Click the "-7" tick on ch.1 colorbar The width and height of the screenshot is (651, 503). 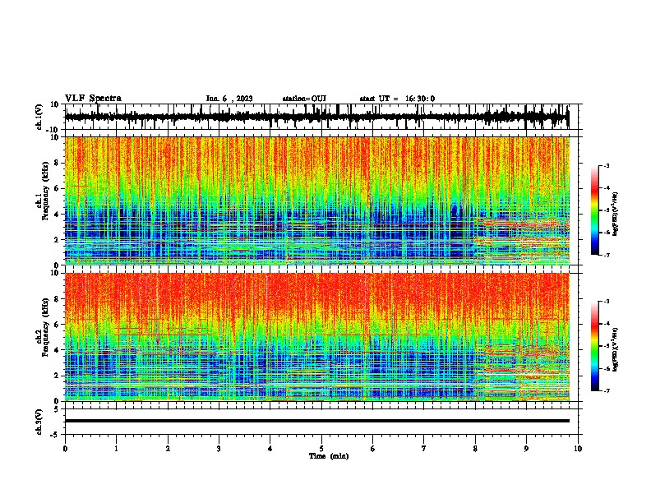[x=606, y=255]
